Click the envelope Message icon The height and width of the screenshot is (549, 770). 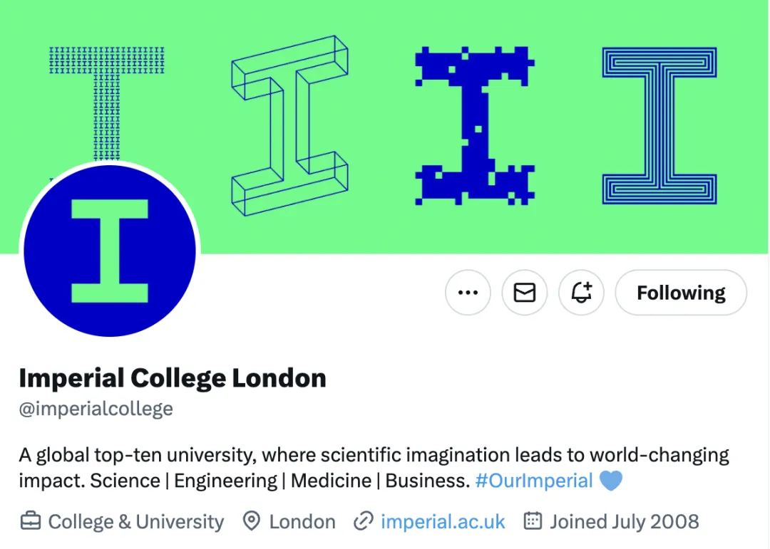(x=525, y=293)
